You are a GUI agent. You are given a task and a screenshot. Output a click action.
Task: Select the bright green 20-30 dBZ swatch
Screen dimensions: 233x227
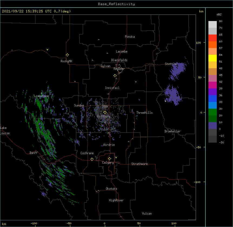pos(212,112)
